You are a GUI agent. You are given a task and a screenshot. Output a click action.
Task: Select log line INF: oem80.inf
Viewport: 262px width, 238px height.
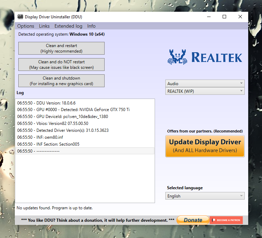[85, 137]
